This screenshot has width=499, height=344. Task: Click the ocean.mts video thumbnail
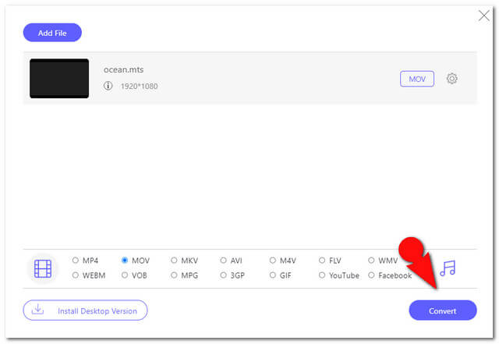59,78
